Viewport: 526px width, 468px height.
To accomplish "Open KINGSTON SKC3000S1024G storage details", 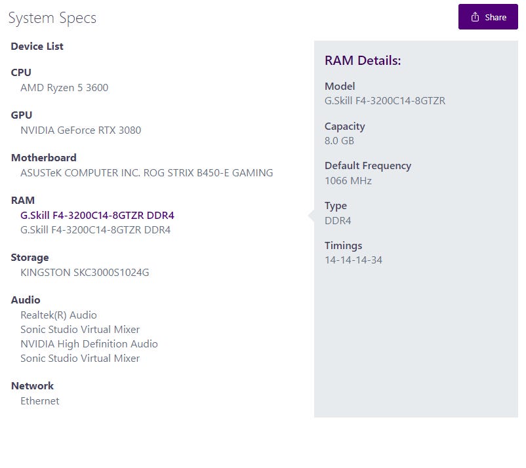I will 85,272.
